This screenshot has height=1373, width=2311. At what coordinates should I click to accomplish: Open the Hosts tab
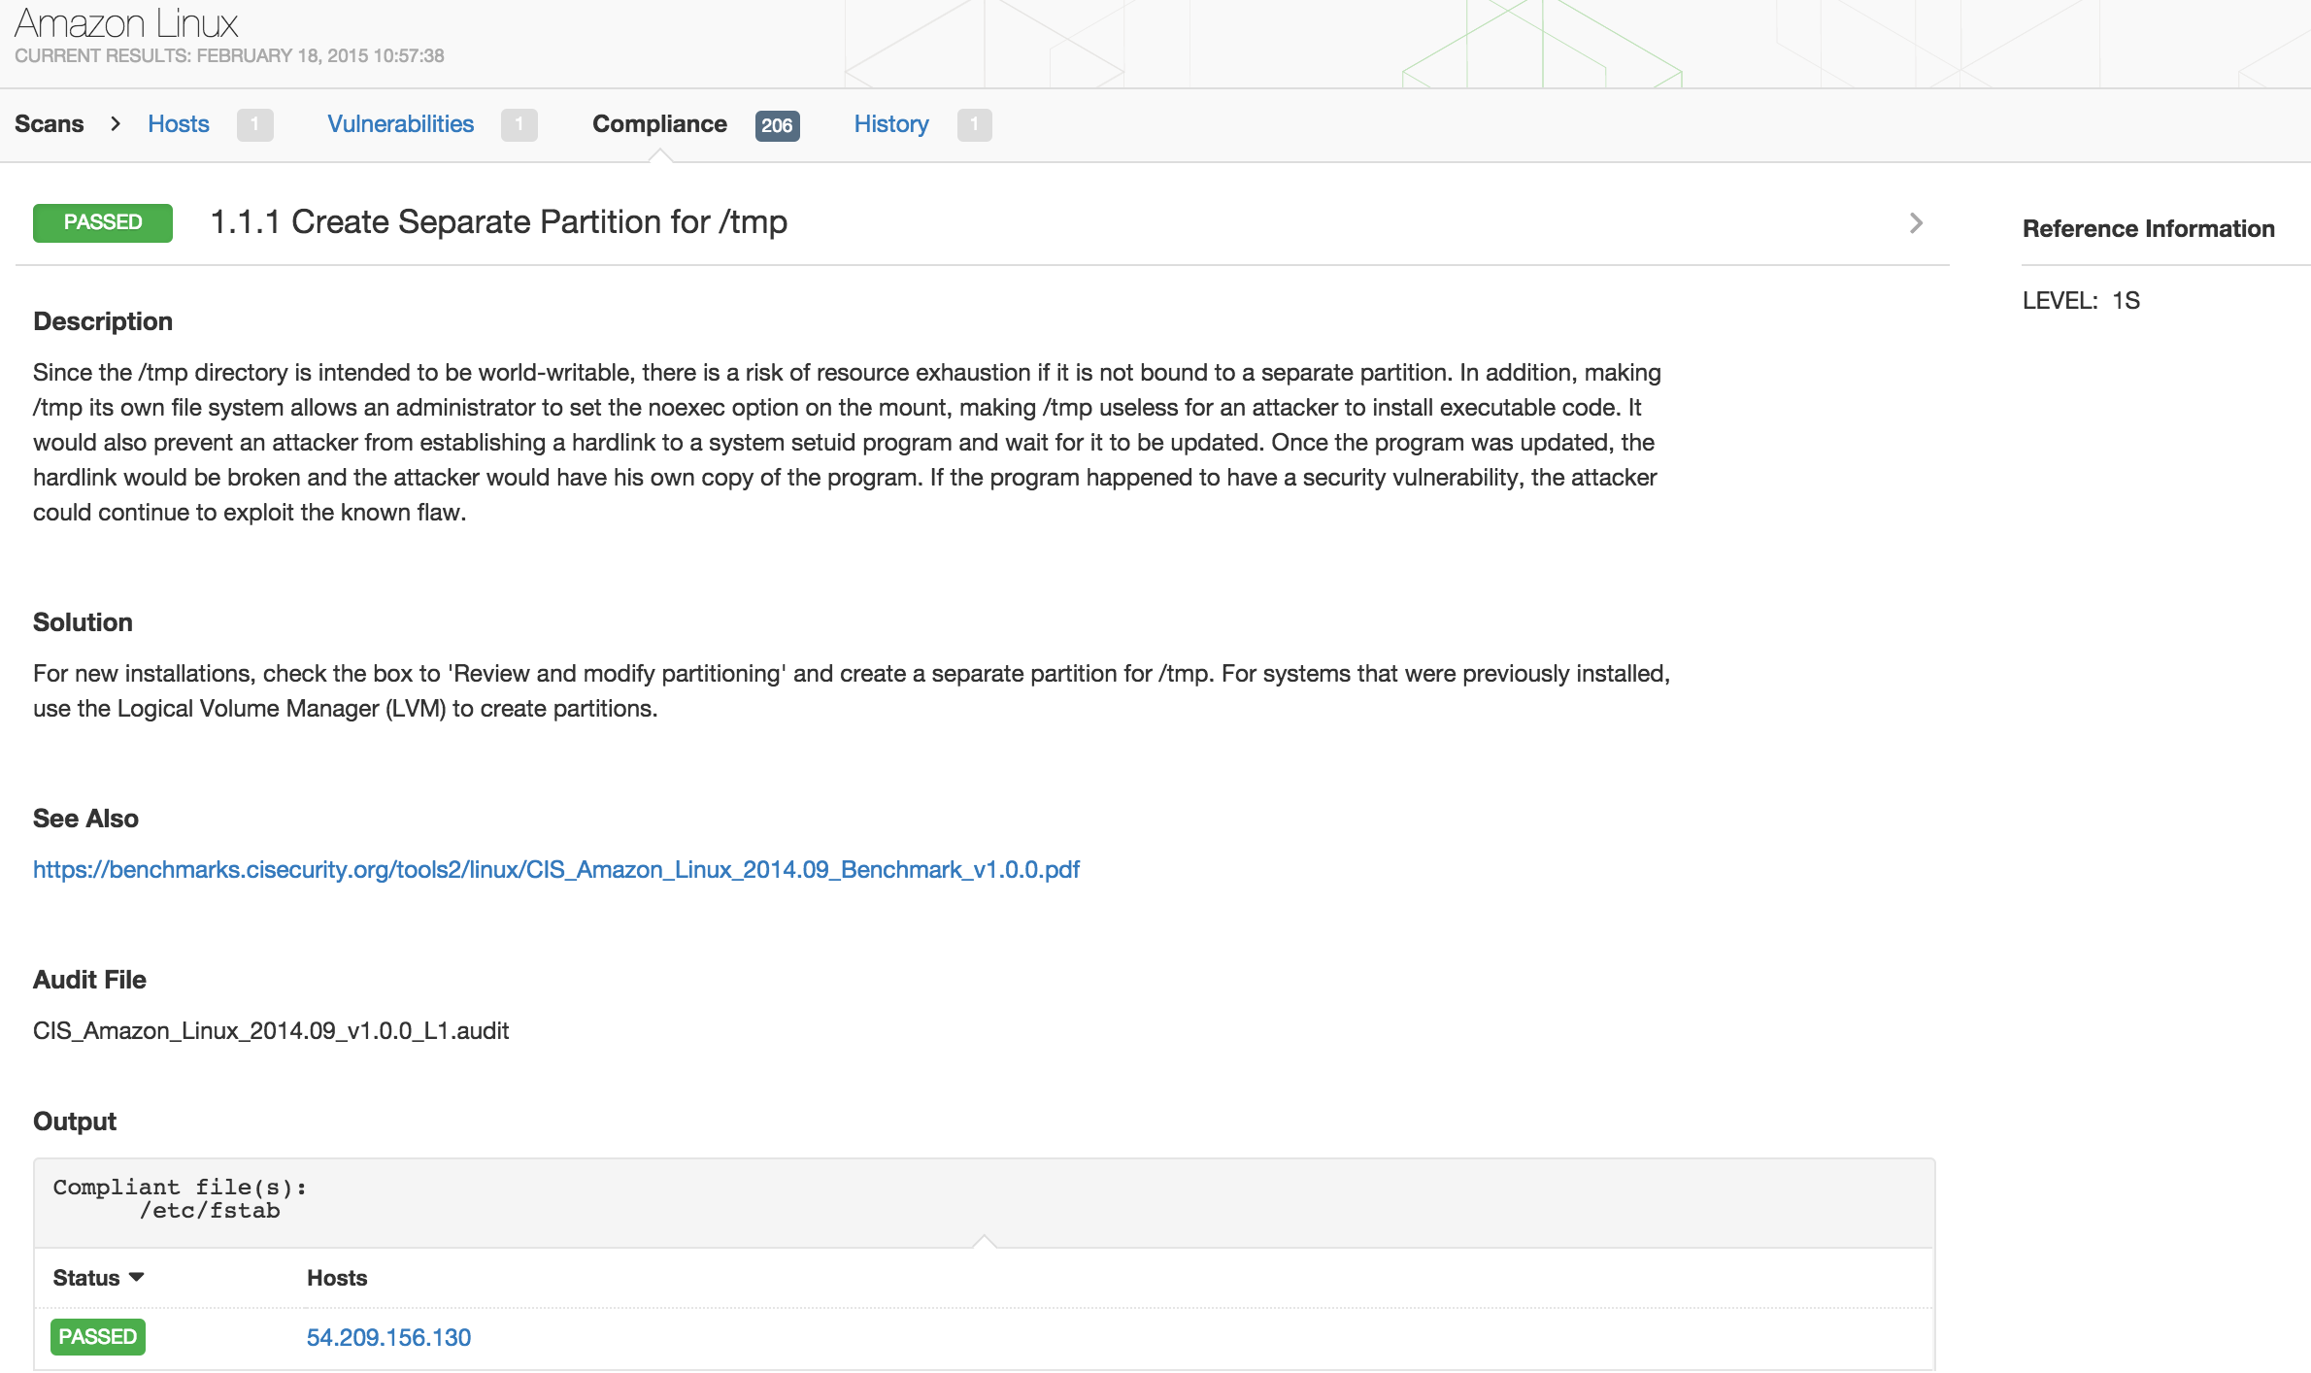179,124
